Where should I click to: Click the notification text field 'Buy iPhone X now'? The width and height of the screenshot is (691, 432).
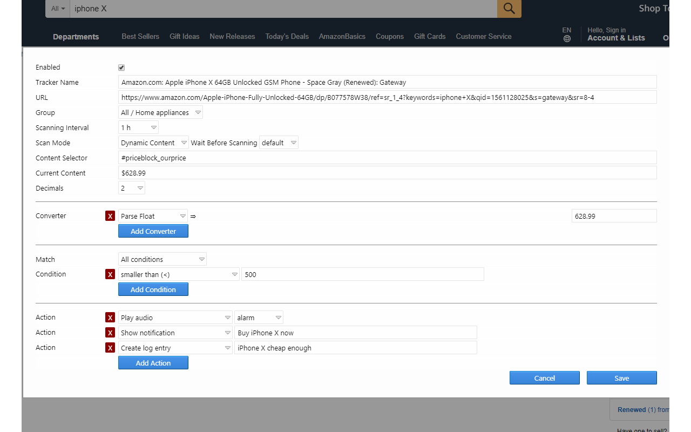[x=356, y=333]
